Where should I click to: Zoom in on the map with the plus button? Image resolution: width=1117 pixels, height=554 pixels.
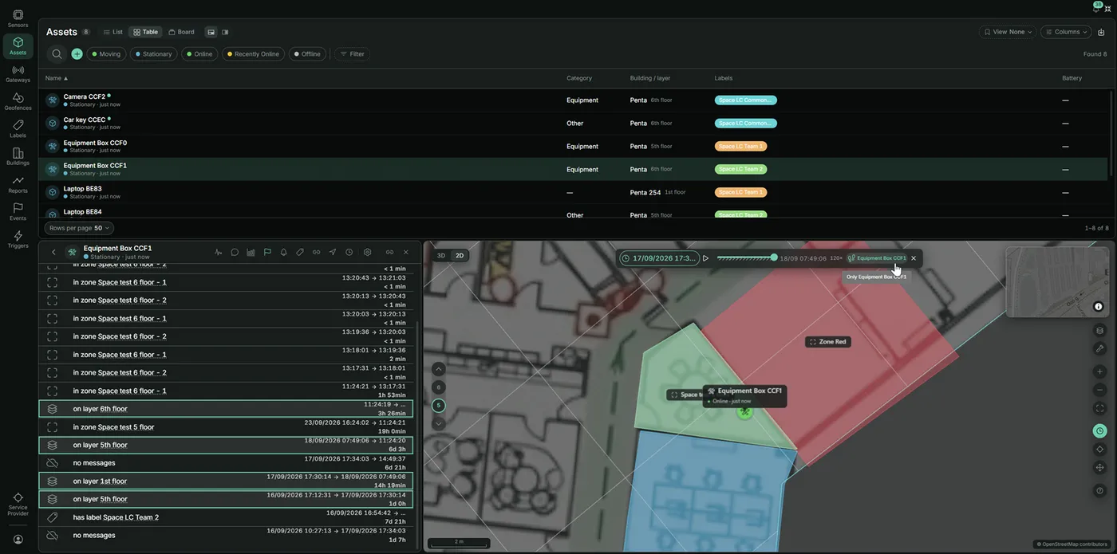[x=1099, y=371]
